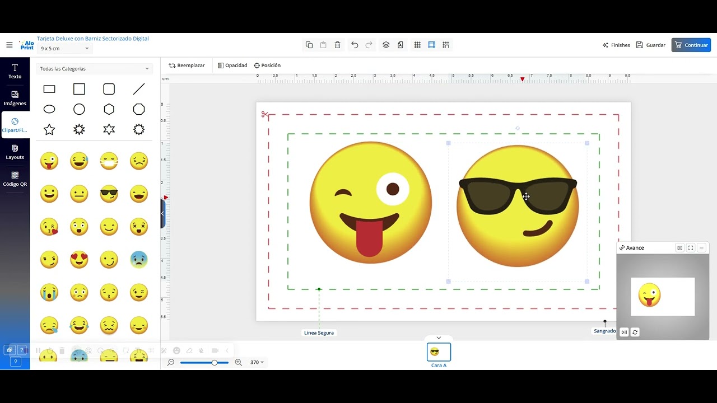Minimize the Avance preview panel
Image resolution: width=717 pixels, height=403 pixels.
(x=701, y=248)
